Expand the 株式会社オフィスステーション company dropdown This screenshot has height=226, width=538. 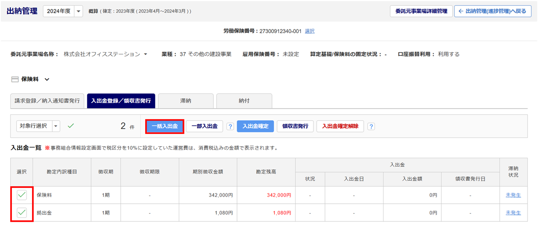click(146, 54)
